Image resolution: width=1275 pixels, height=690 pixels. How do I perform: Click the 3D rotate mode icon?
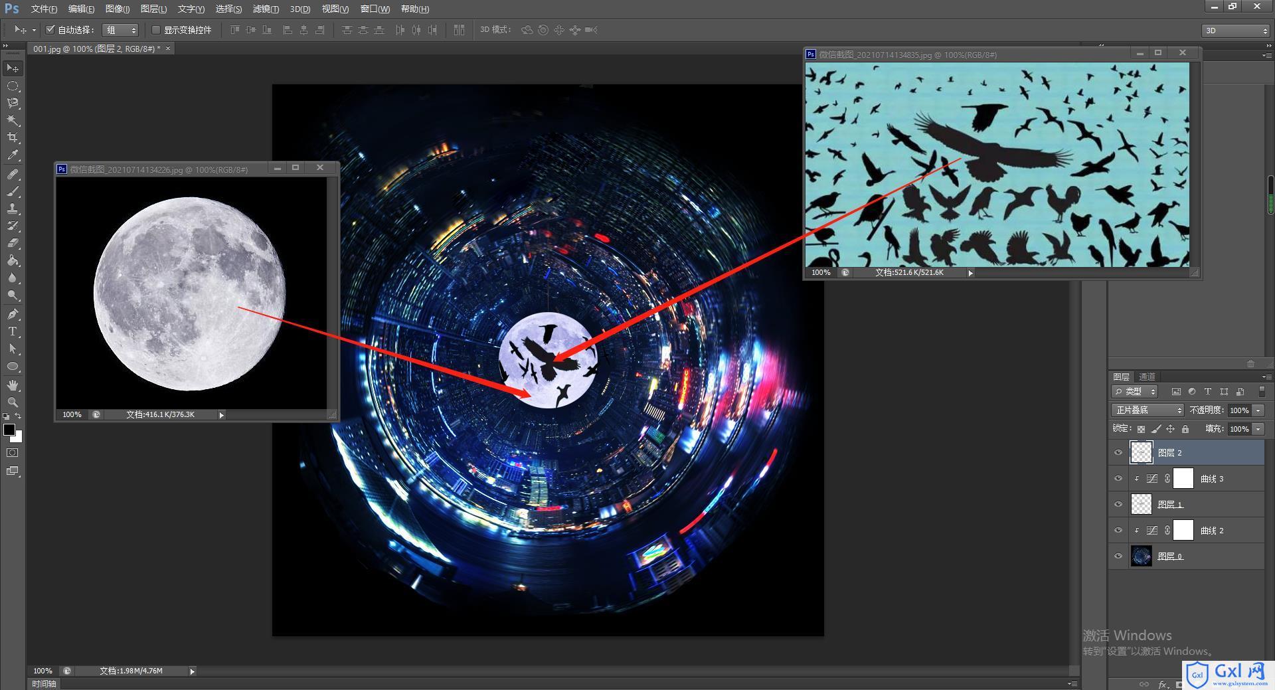click(527, 30)
